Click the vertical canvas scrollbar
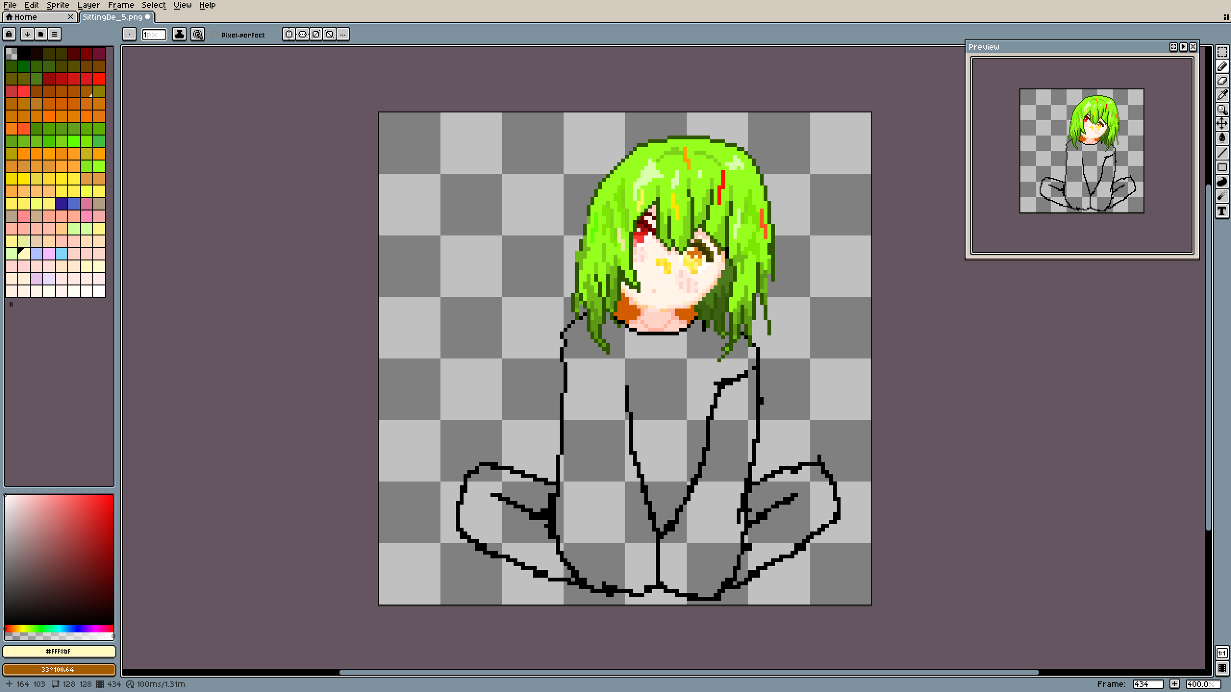1231x692 pixels. click(x=1208, y=357)
